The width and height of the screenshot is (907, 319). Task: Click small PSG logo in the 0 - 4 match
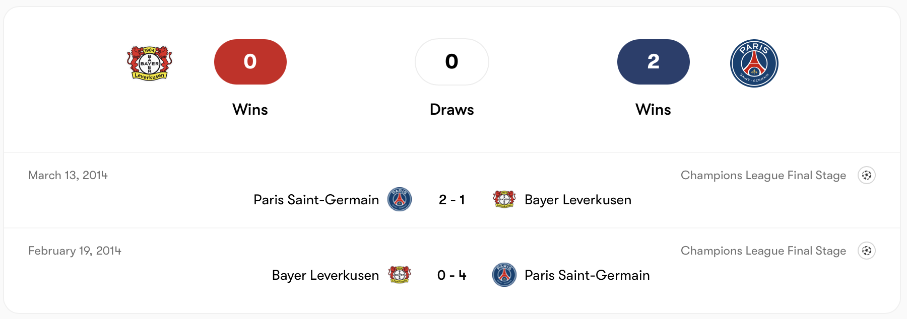pos(504,275)
